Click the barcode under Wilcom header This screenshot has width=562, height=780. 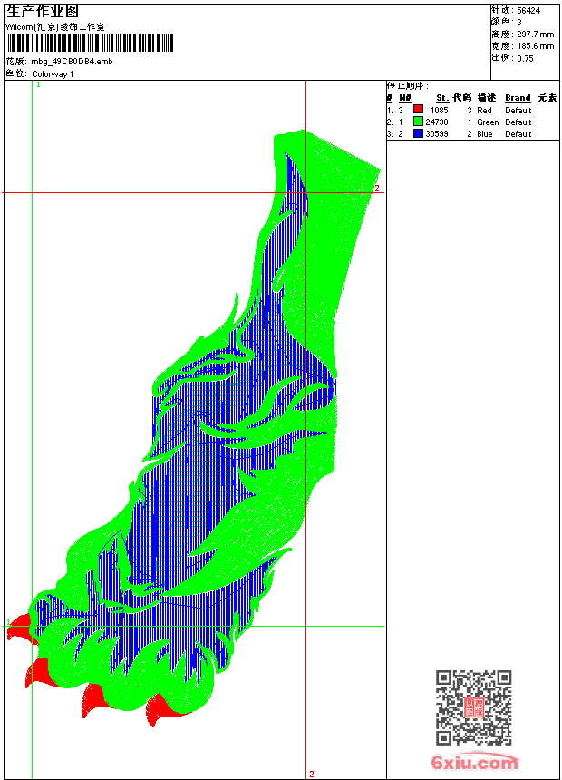pos(90,43)
